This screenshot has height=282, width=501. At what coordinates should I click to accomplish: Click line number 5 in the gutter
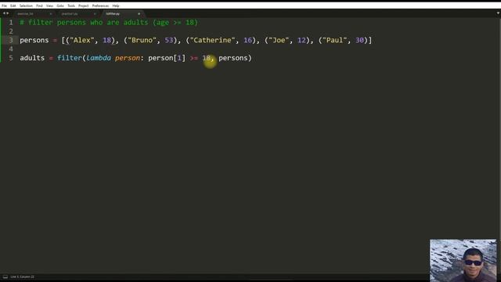coord(11,58)
